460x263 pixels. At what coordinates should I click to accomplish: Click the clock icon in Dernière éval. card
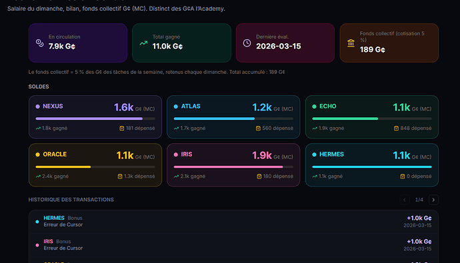pos(247,43)
